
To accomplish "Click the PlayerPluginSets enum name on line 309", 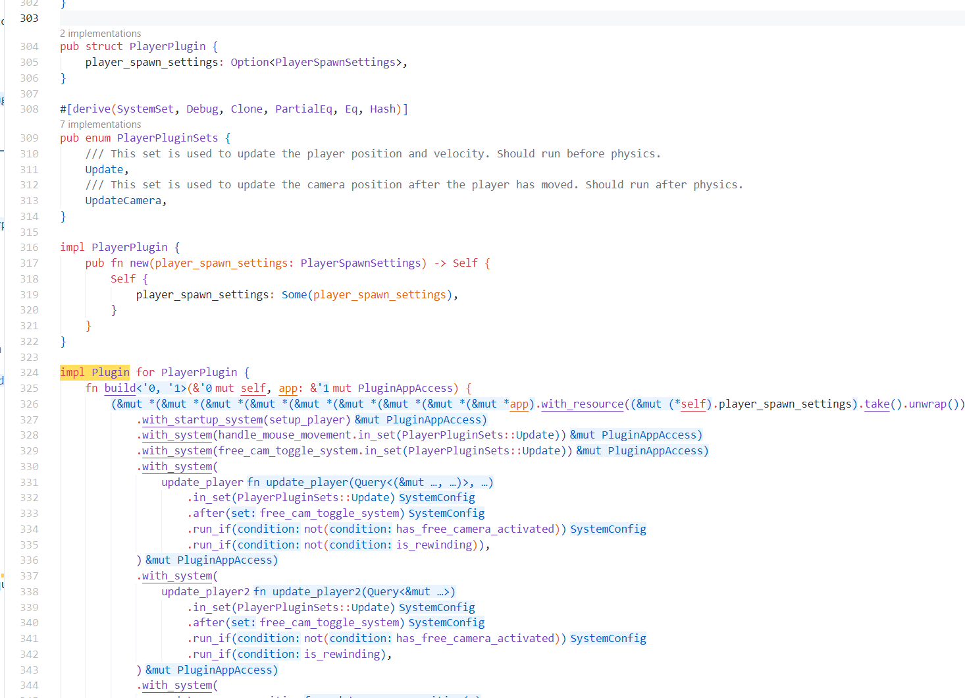I will click(168, 138).
